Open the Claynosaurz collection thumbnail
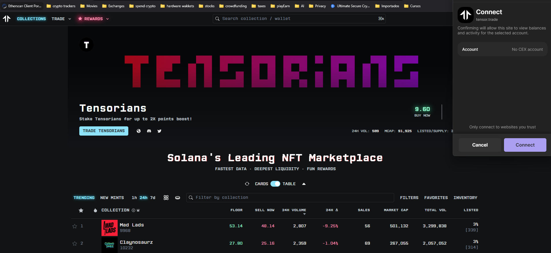This screenshot has width=551, height=253. coord(110,245)
